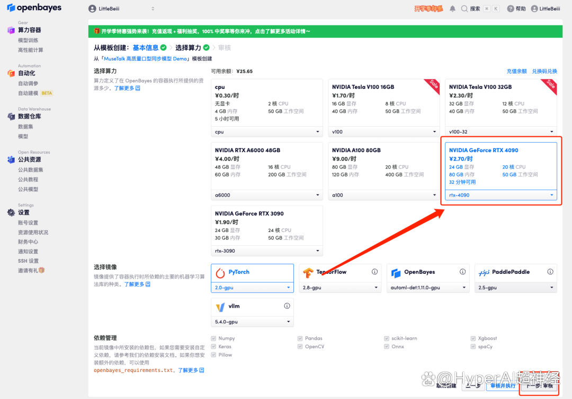Go back to 基本信息 step

click(x=146, y=48)
